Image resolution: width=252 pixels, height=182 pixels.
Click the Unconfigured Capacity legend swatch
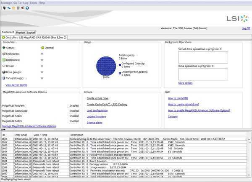120,73
